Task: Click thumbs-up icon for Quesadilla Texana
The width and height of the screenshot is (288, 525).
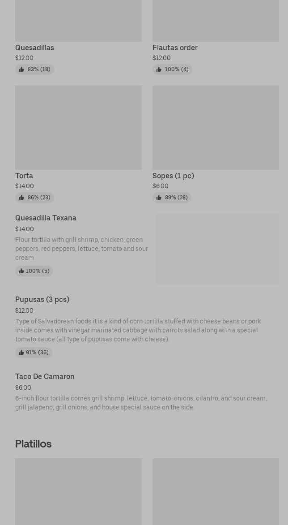Action: pyautogui.click(x=21, y=271)
